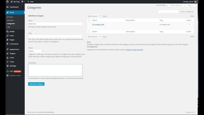204x115 pixels.
Task: Click the Search Categories button
Action: coord(187,11)
